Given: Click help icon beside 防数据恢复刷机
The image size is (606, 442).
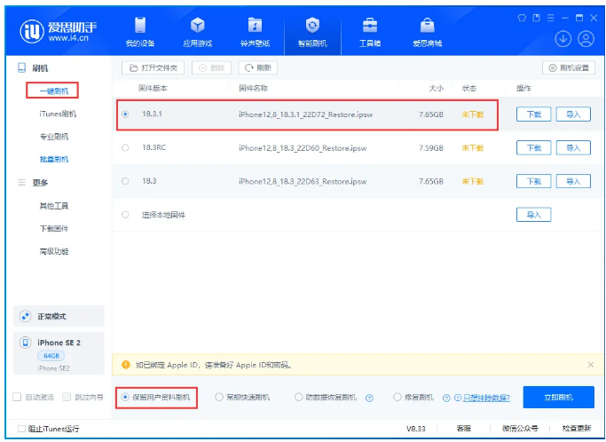Looking at the screenshot, I should coord(368,398).
